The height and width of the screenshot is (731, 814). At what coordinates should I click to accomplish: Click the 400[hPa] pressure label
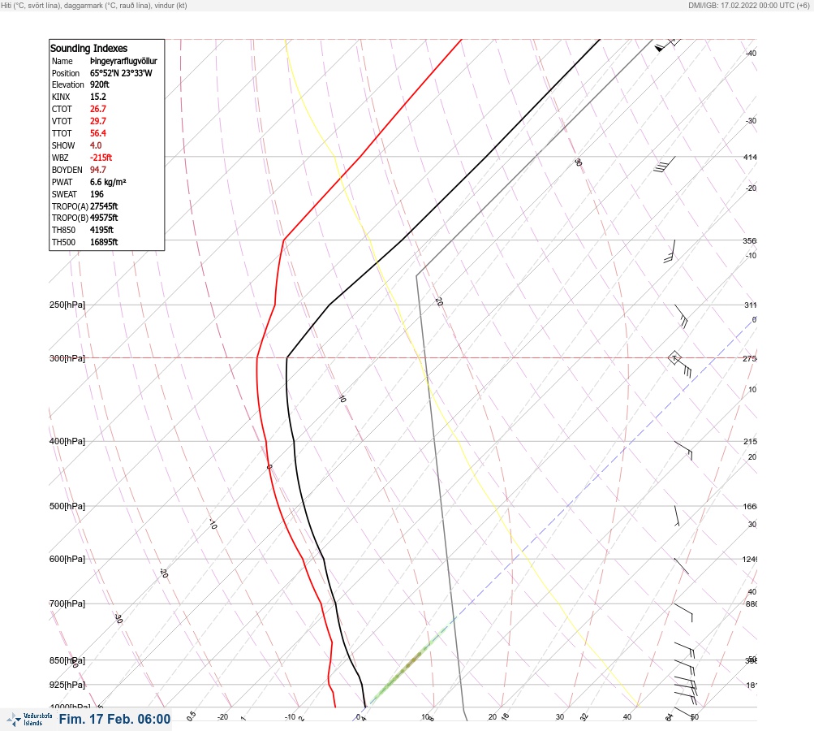[67, 441]
